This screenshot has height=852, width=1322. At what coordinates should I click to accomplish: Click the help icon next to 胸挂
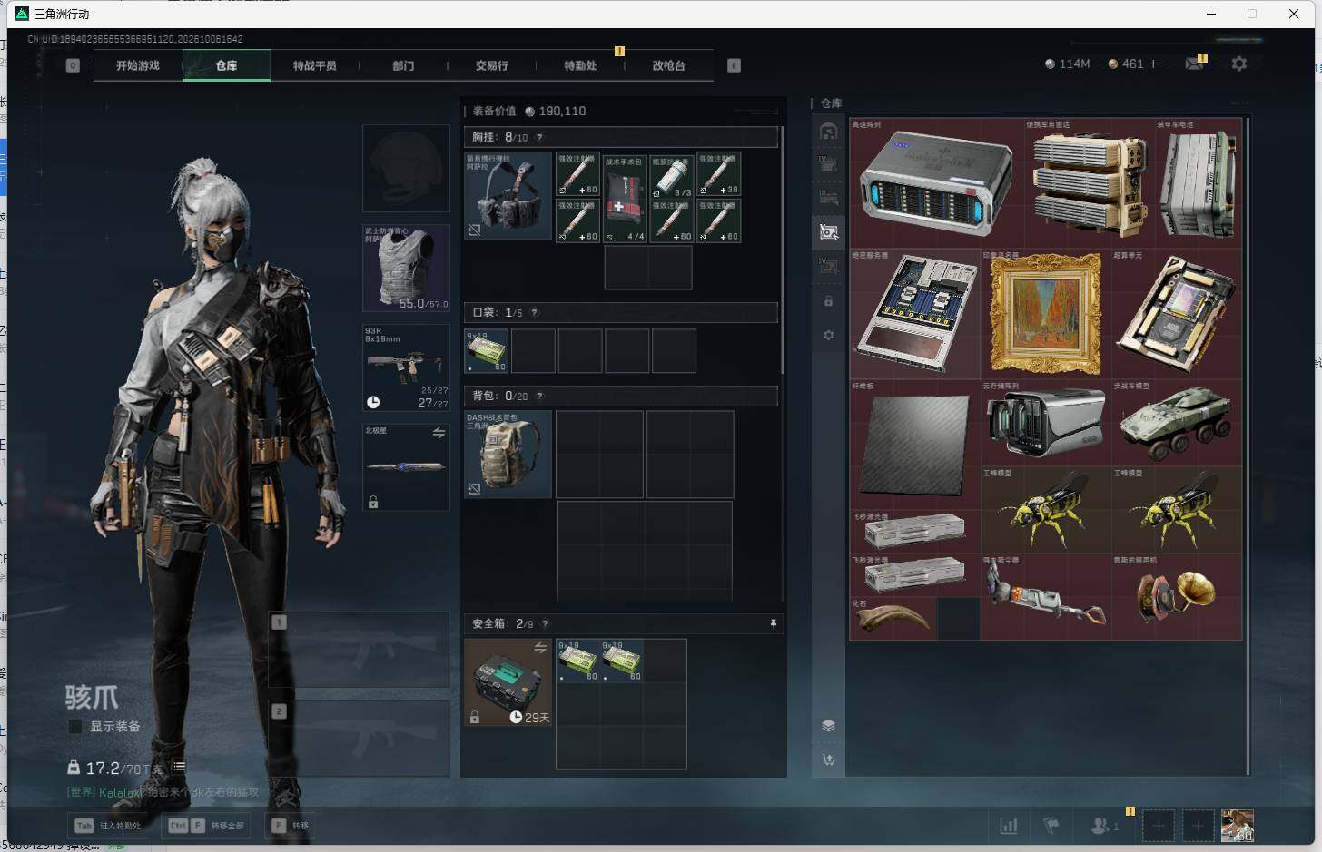pyautogui.click(x=539, y=137)
